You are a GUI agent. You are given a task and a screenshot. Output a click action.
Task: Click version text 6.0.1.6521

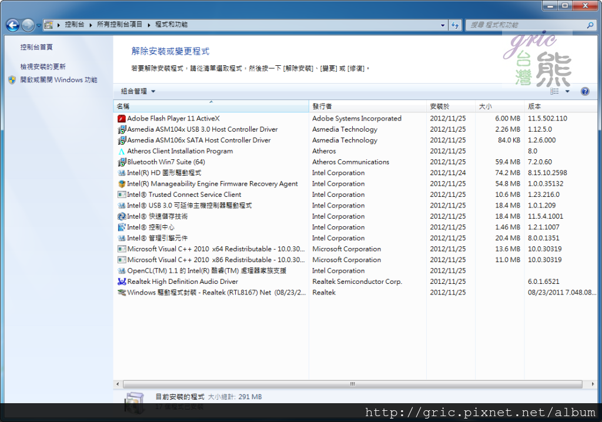(x=544, y=282)
